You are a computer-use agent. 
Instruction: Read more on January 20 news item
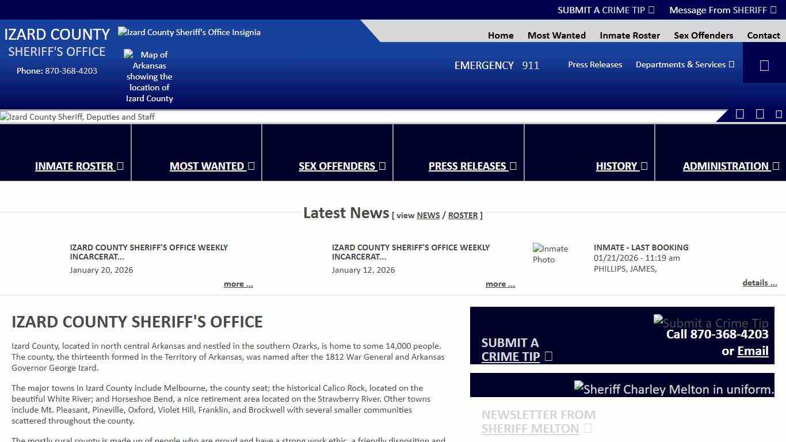238,284
